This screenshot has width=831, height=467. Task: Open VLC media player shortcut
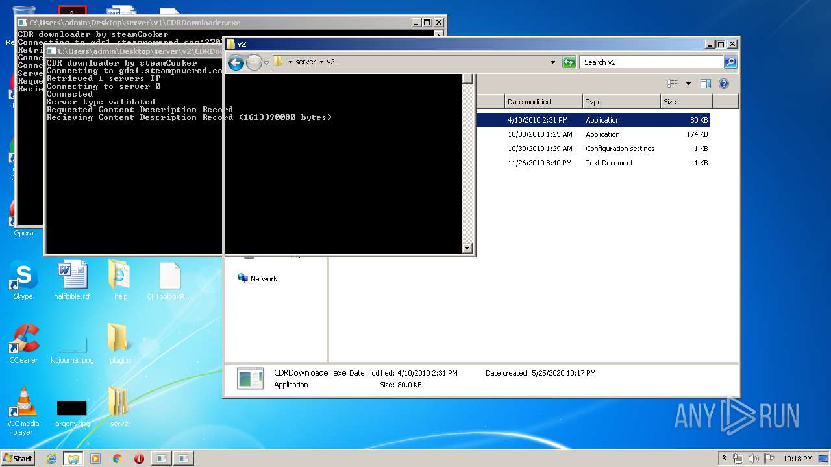tap(23, 411)
